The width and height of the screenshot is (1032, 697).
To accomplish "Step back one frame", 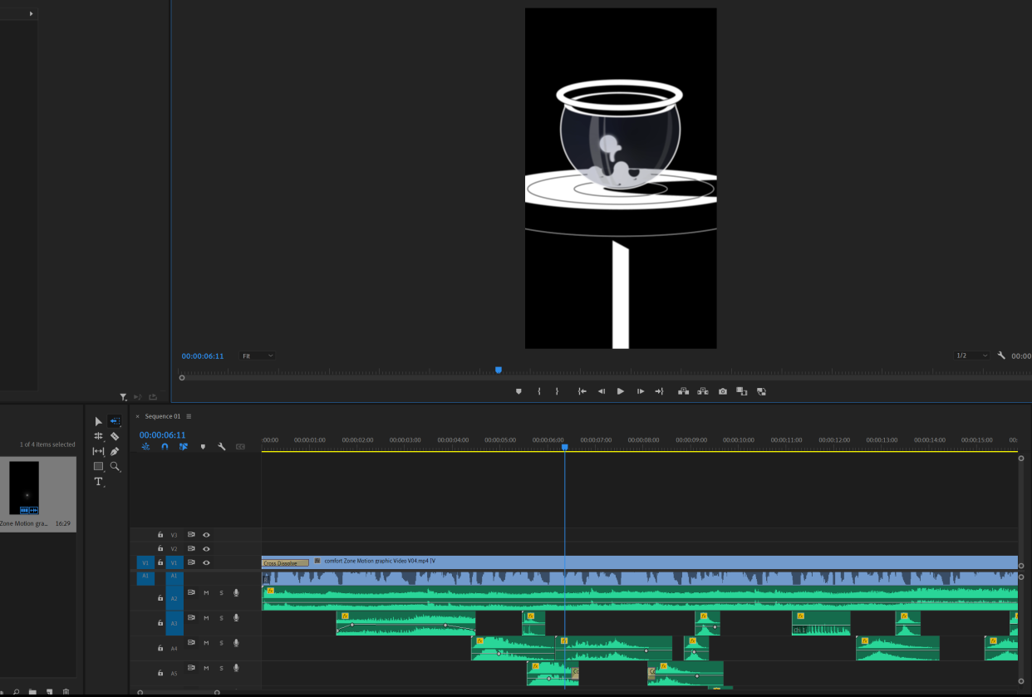I will 602,391.
